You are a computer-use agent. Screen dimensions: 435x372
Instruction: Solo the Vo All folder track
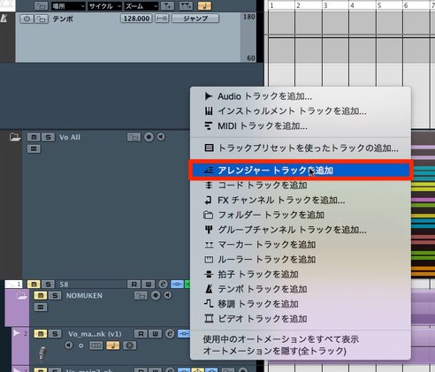click(48, 137)
